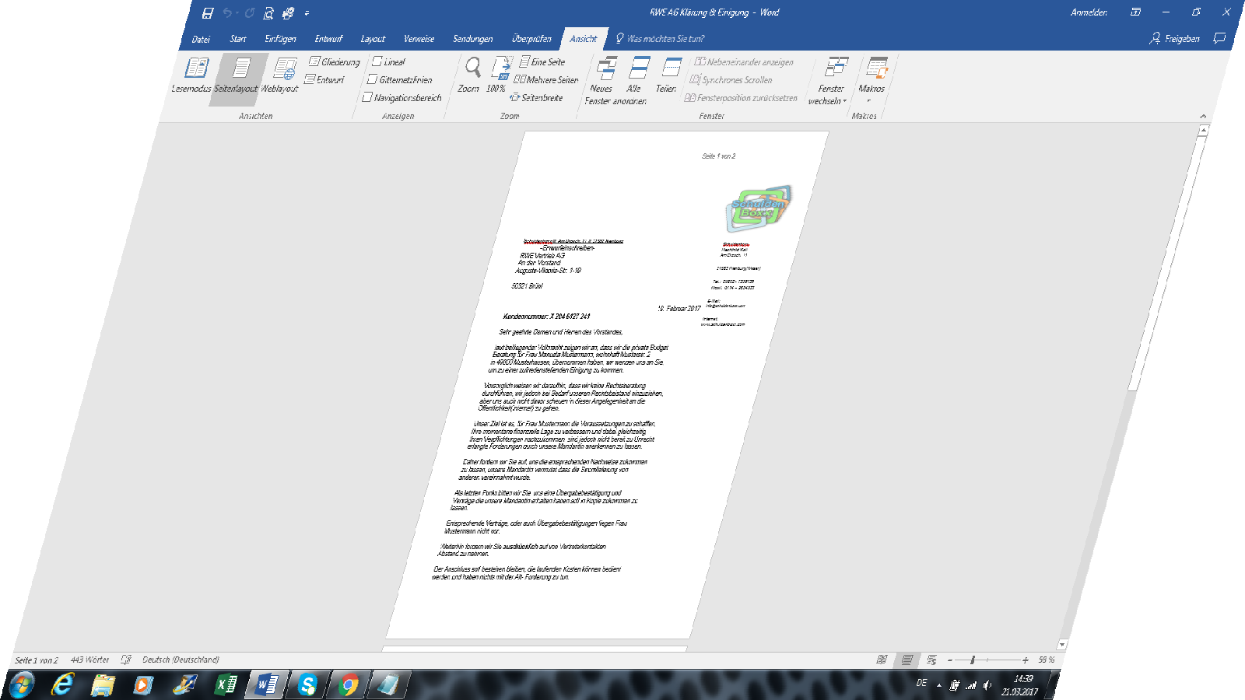Fit the view to Seitenbreite

(536, 97)
